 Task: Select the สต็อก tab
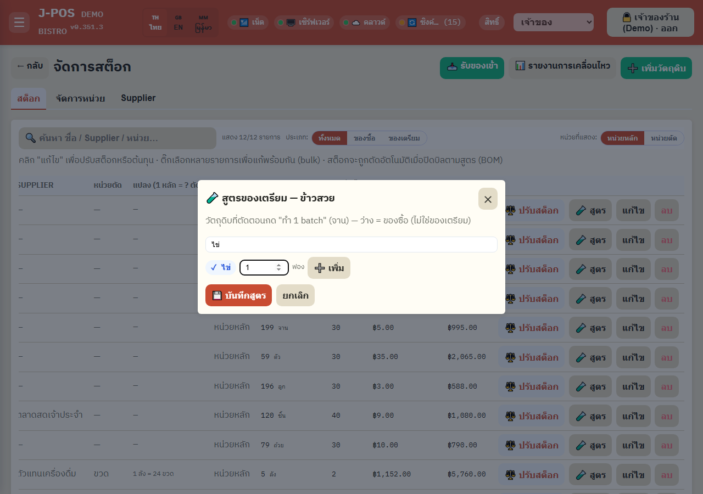tap(29, 98)
